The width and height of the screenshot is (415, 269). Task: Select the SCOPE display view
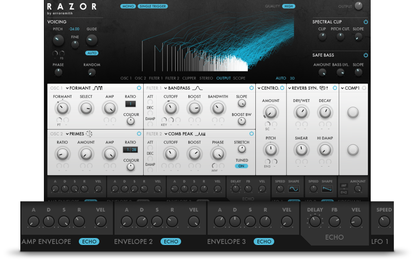pos(239,78)
